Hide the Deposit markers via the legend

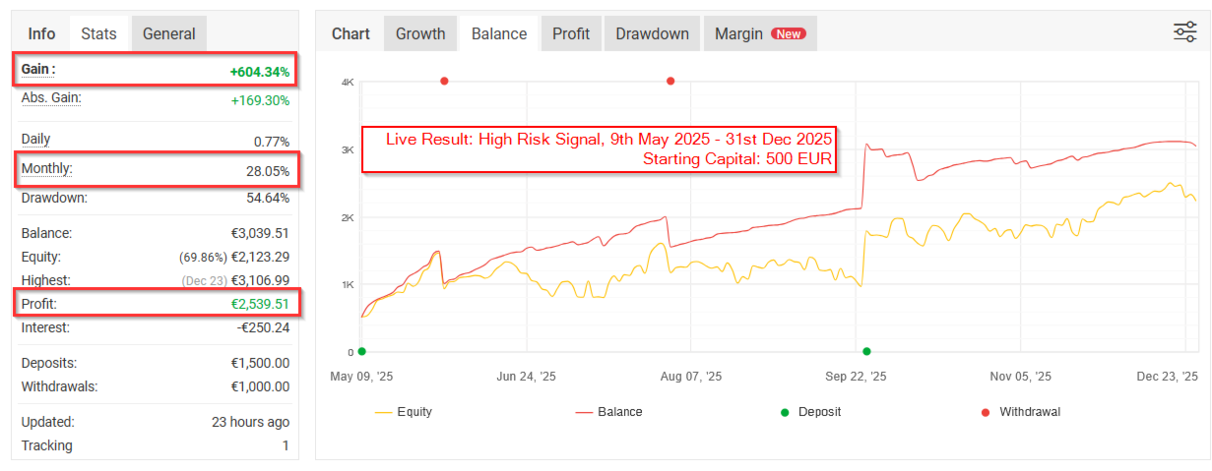[812, 412]
